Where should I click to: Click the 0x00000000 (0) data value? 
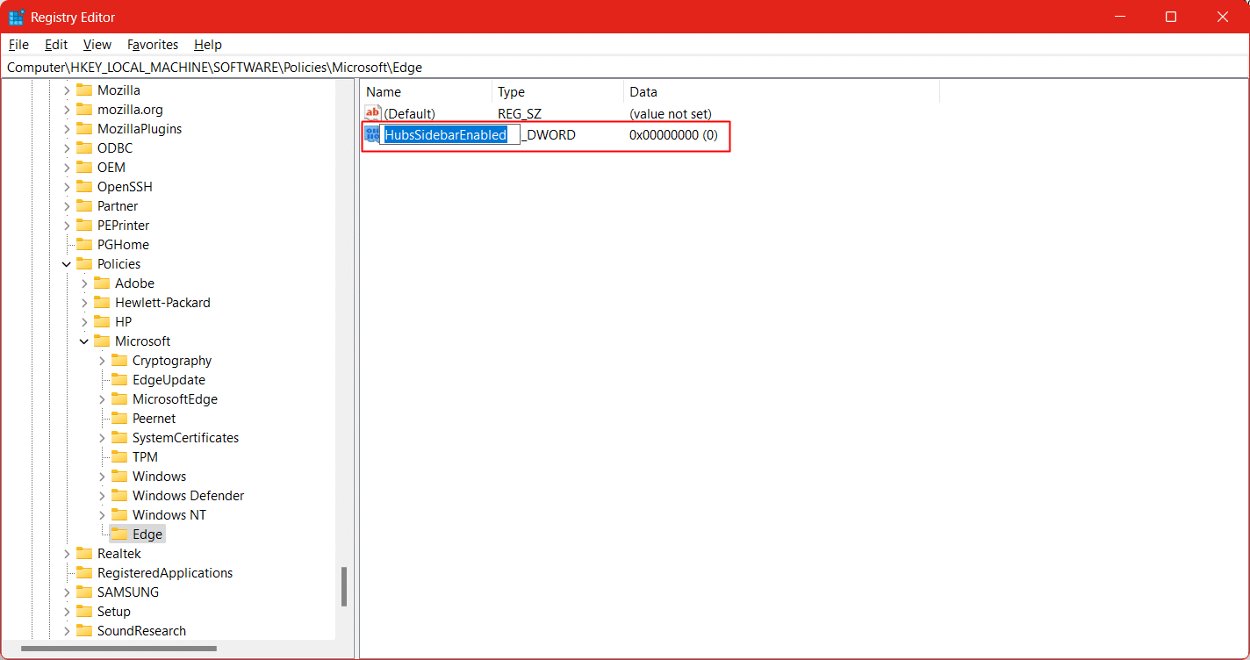(x=673, y=135)
